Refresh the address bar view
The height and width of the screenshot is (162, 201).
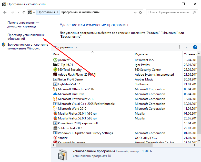coord(140,12)
